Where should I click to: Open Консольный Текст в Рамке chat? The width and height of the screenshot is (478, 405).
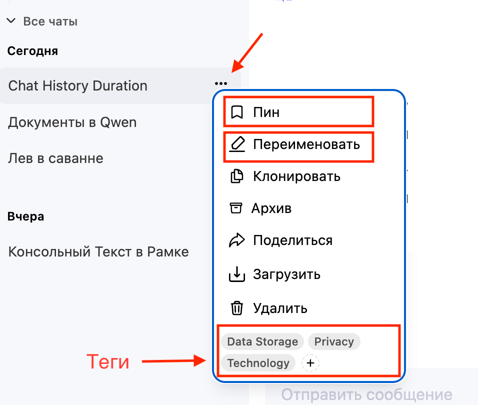[98, 251]
